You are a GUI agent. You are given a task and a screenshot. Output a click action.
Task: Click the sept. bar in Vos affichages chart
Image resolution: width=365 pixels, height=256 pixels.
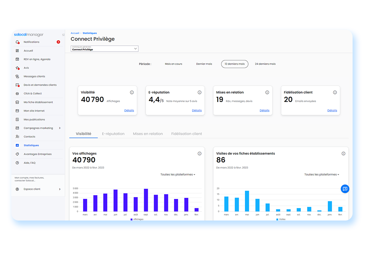(146, 200)
